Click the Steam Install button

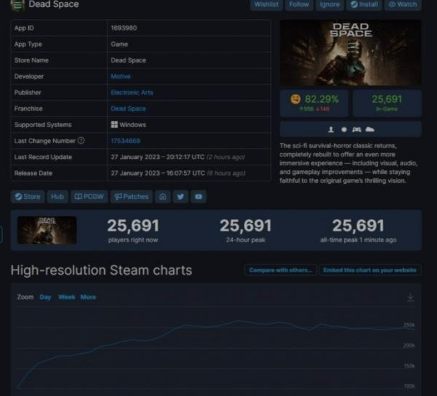[x=364, y=4]
